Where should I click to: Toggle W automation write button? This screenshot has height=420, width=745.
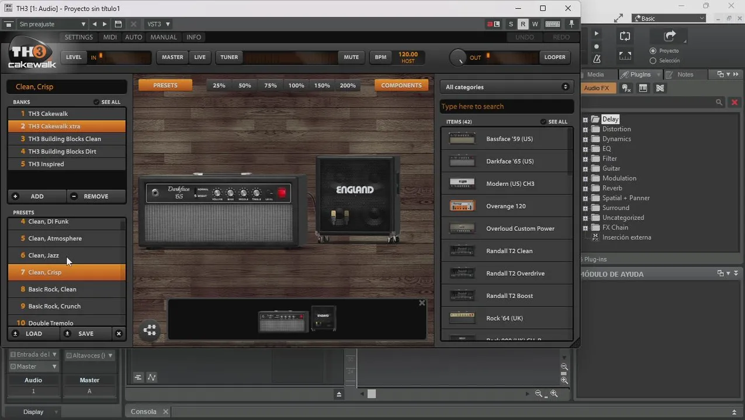pos(535,24)
